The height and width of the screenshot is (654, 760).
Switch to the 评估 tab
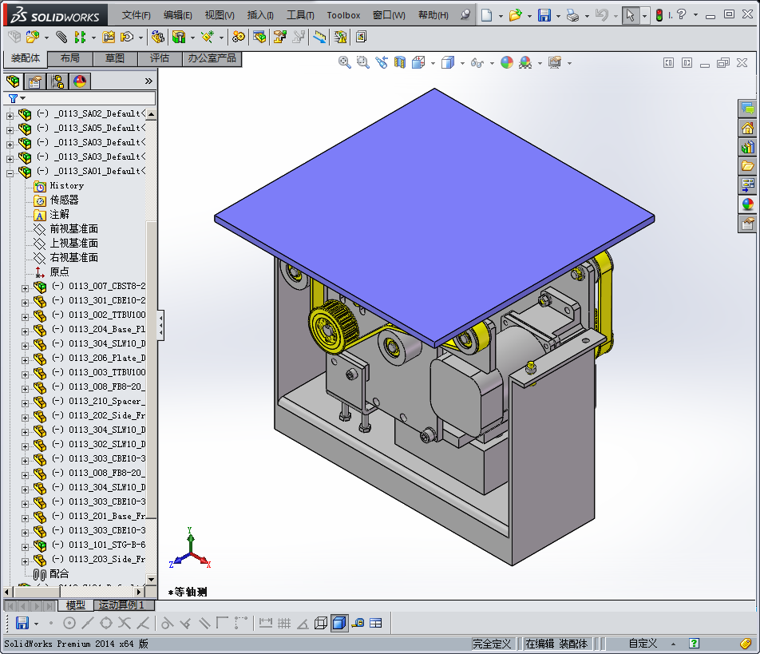click(x=160, y=58)
